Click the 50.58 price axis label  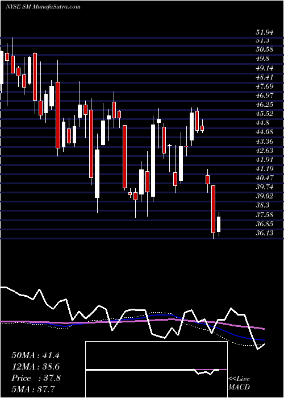tap(265, 49)
